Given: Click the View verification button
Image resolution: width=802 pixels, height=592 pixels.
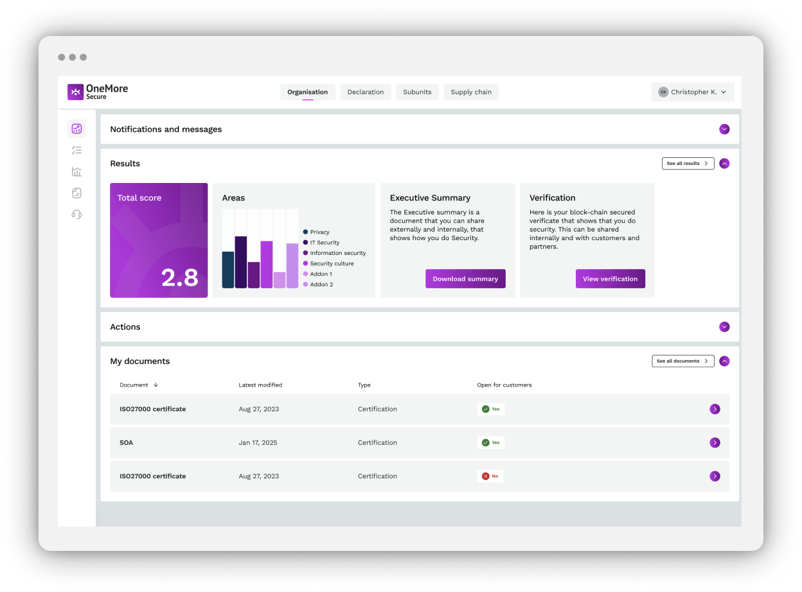Looking at the screenshot, I should 610,279.
